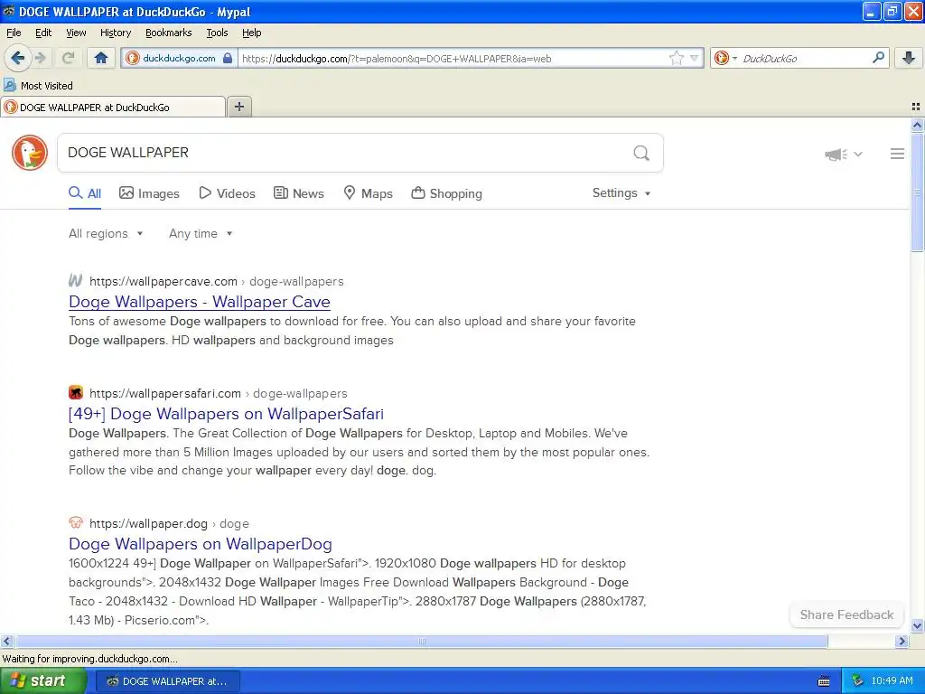Open the Any time filter dropdown

coord(201,234)
